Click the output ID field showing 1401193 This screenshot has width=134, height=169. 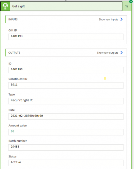66,70
